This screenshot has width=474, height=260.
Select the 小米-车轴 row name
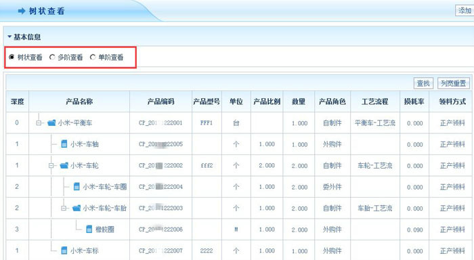pos(85,144)
